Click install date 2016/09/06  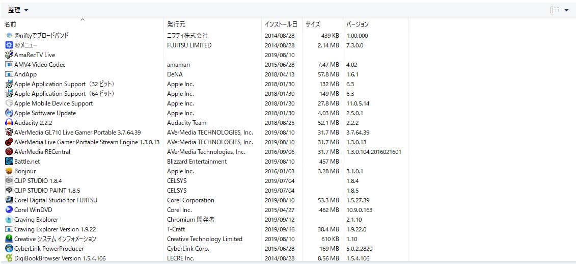click(x=280, y=151)
